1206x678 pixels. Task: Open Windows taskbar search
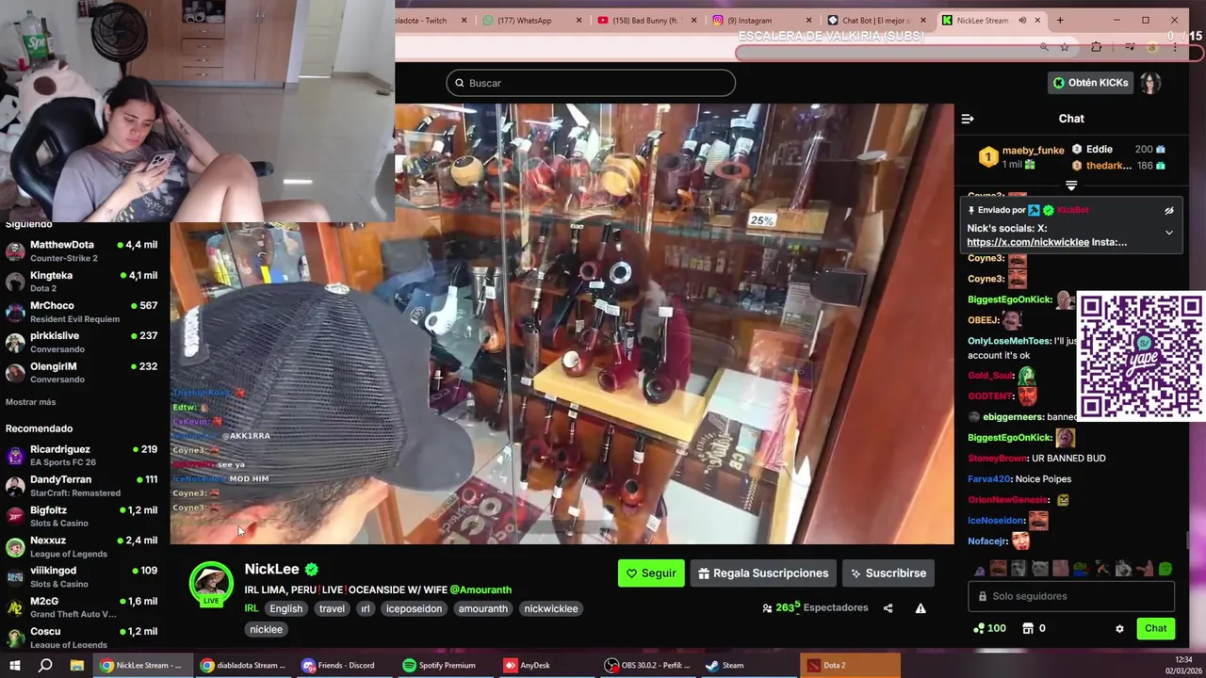(x=45, y=665)
